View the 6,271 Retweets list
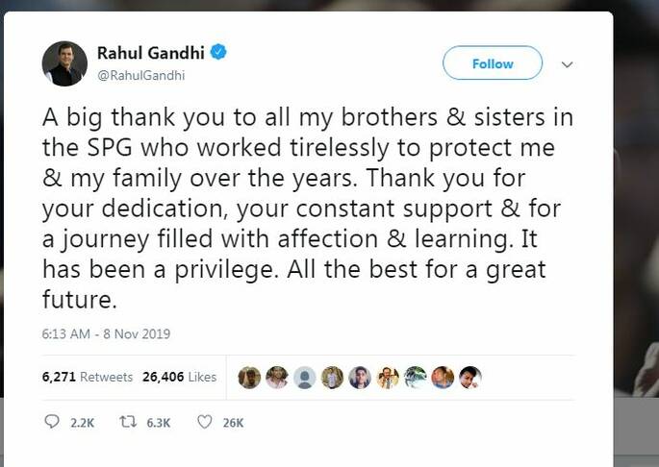659x467 pixels. coord(88,378)
